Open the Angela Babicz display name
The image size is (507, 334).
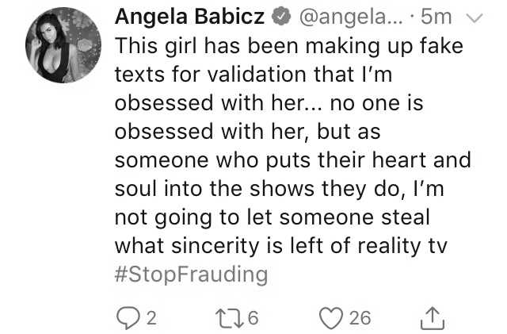click(190, 17)
